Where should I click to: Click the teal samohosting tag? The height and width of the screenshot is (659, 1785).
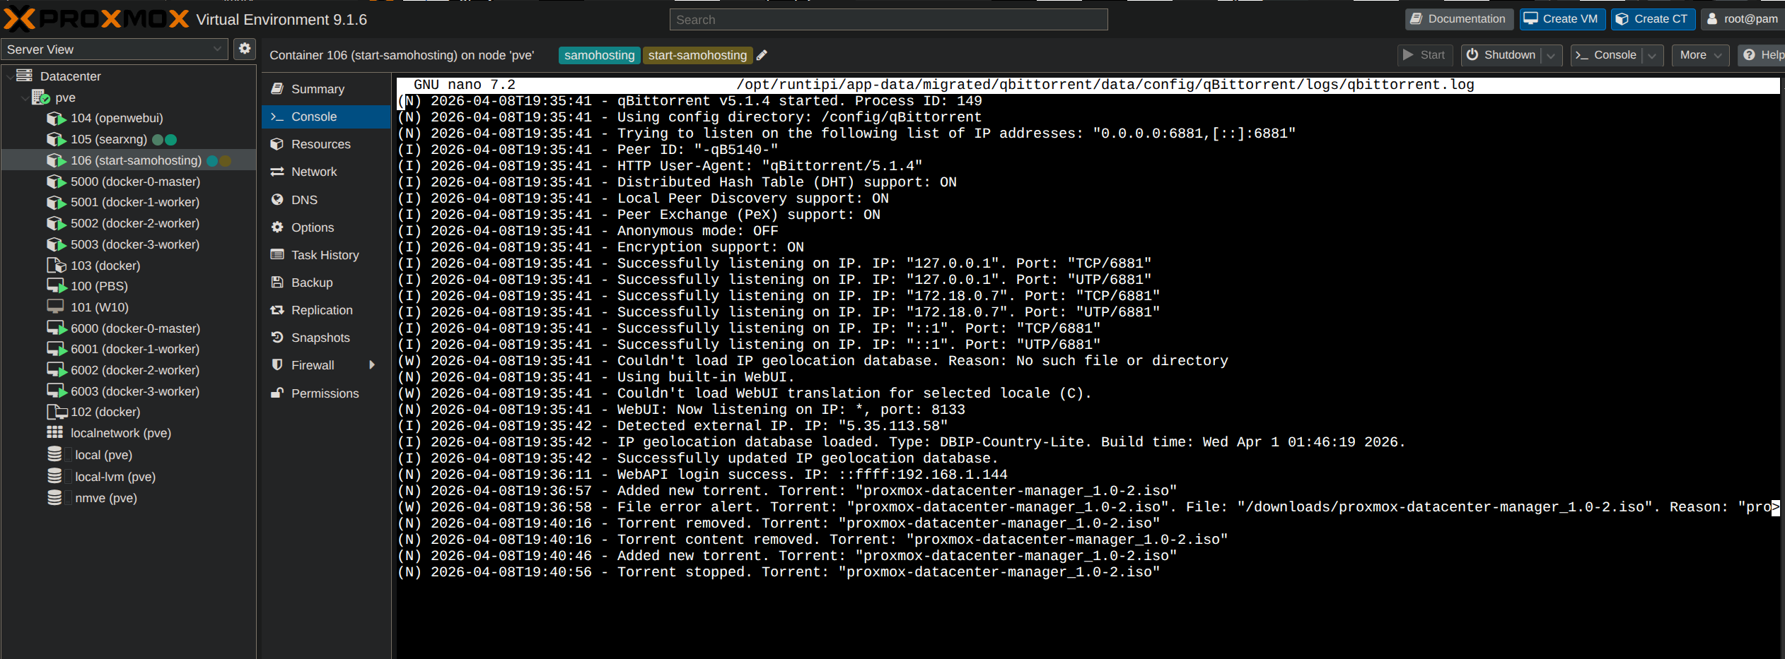[x=598, y=55]
